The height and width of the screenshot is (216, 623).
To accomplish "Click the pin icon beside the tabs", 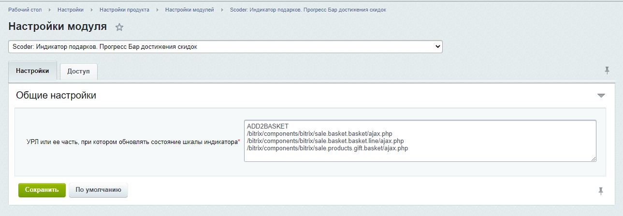I will 607,71.
